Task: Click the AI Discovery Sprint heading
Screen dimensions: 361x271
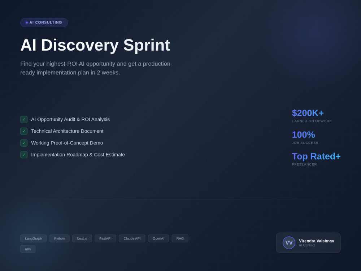Action: (x=95, y=45)
